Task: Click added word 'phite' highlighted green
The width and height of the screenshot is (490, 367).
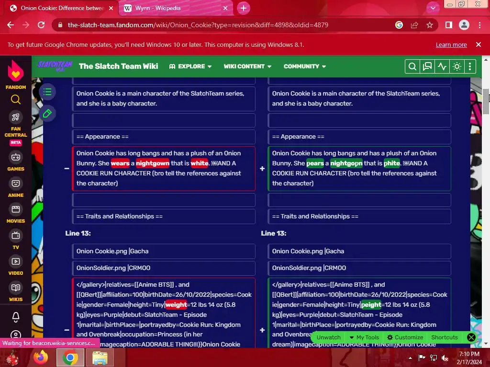Action: (392, 163)
